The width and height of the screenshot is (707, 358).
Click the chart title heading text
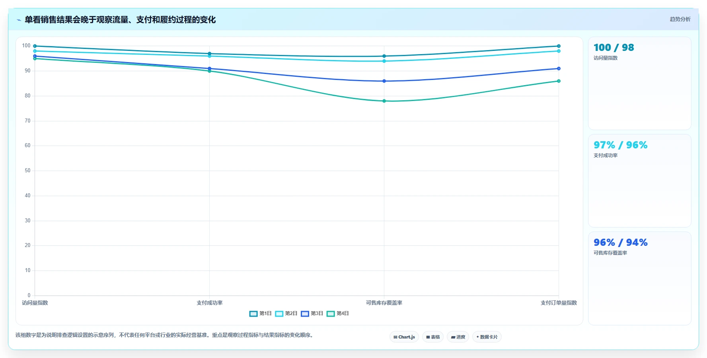click(x=120, y=19)
